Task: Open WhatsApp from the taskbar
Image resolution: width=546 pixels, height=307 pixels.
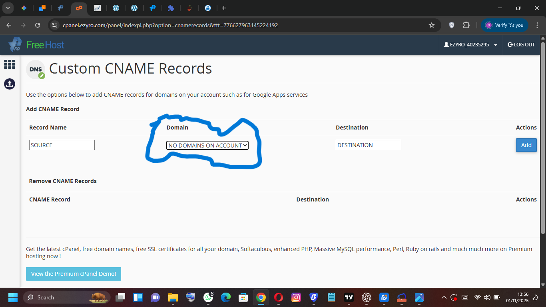Action: point(208,297)
